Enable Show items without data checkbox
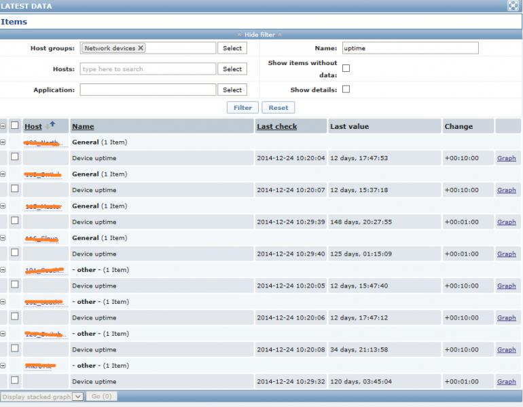The width and height of the screenshot is (523, 407). coord(345,69)
